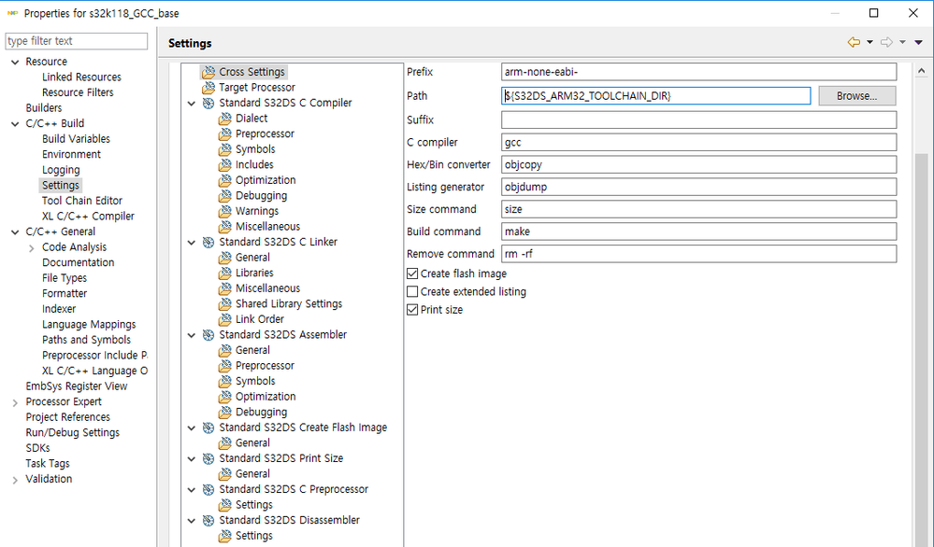Click the Standard S32DS Assembler tool icon
This screenshot has width=934, height=547.
tap(208, 335)
